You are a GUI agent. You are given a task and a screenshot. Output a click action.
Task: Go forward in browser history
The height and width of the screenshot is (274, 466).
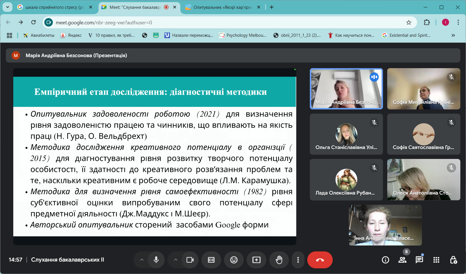coord(21,22)
